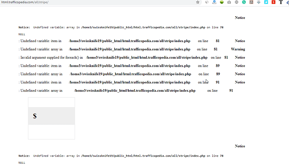Click the bold 'Warning' label
This screenshot has height=165, width=289.
238,49
